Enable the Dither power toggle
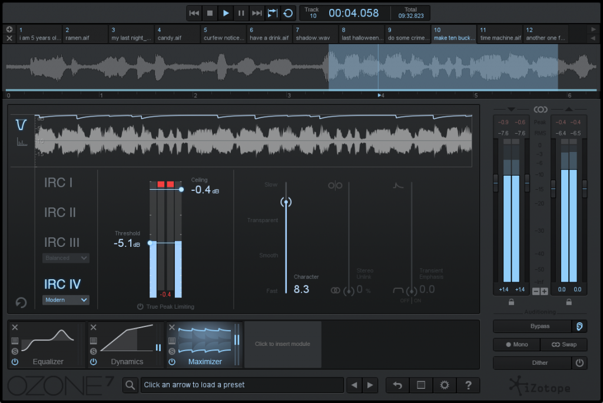 [x=579, y=363]
